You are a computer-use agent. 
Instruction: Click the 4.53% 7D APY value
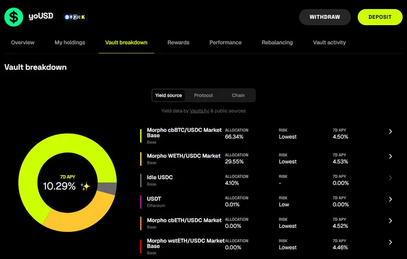[341, 161]
